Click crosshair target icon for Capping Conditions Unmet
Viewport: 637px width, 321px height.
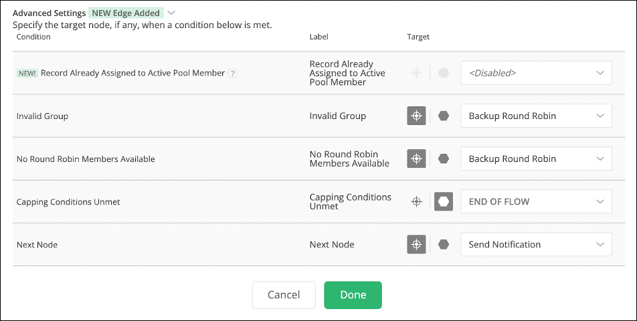(x=416, y=201)
